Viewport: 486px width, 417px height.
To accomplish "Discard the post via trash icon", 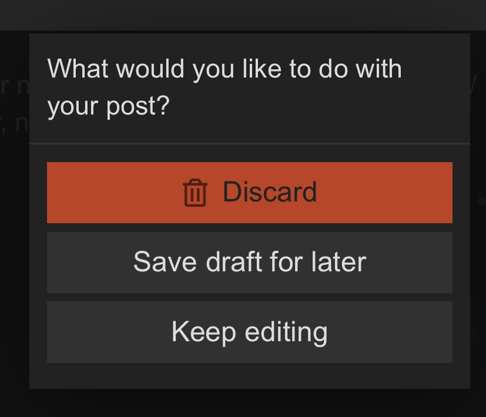I will pos(195,193).
